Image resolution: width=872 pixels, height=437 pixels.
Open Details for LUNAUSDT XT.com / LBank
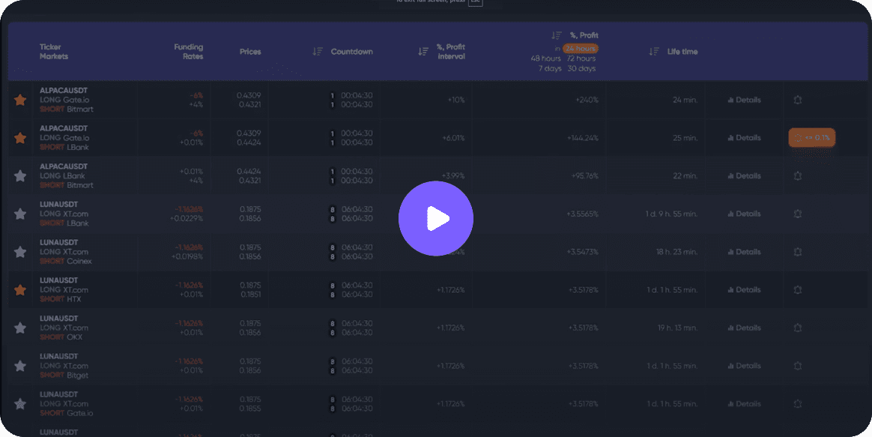pos(744,214)
